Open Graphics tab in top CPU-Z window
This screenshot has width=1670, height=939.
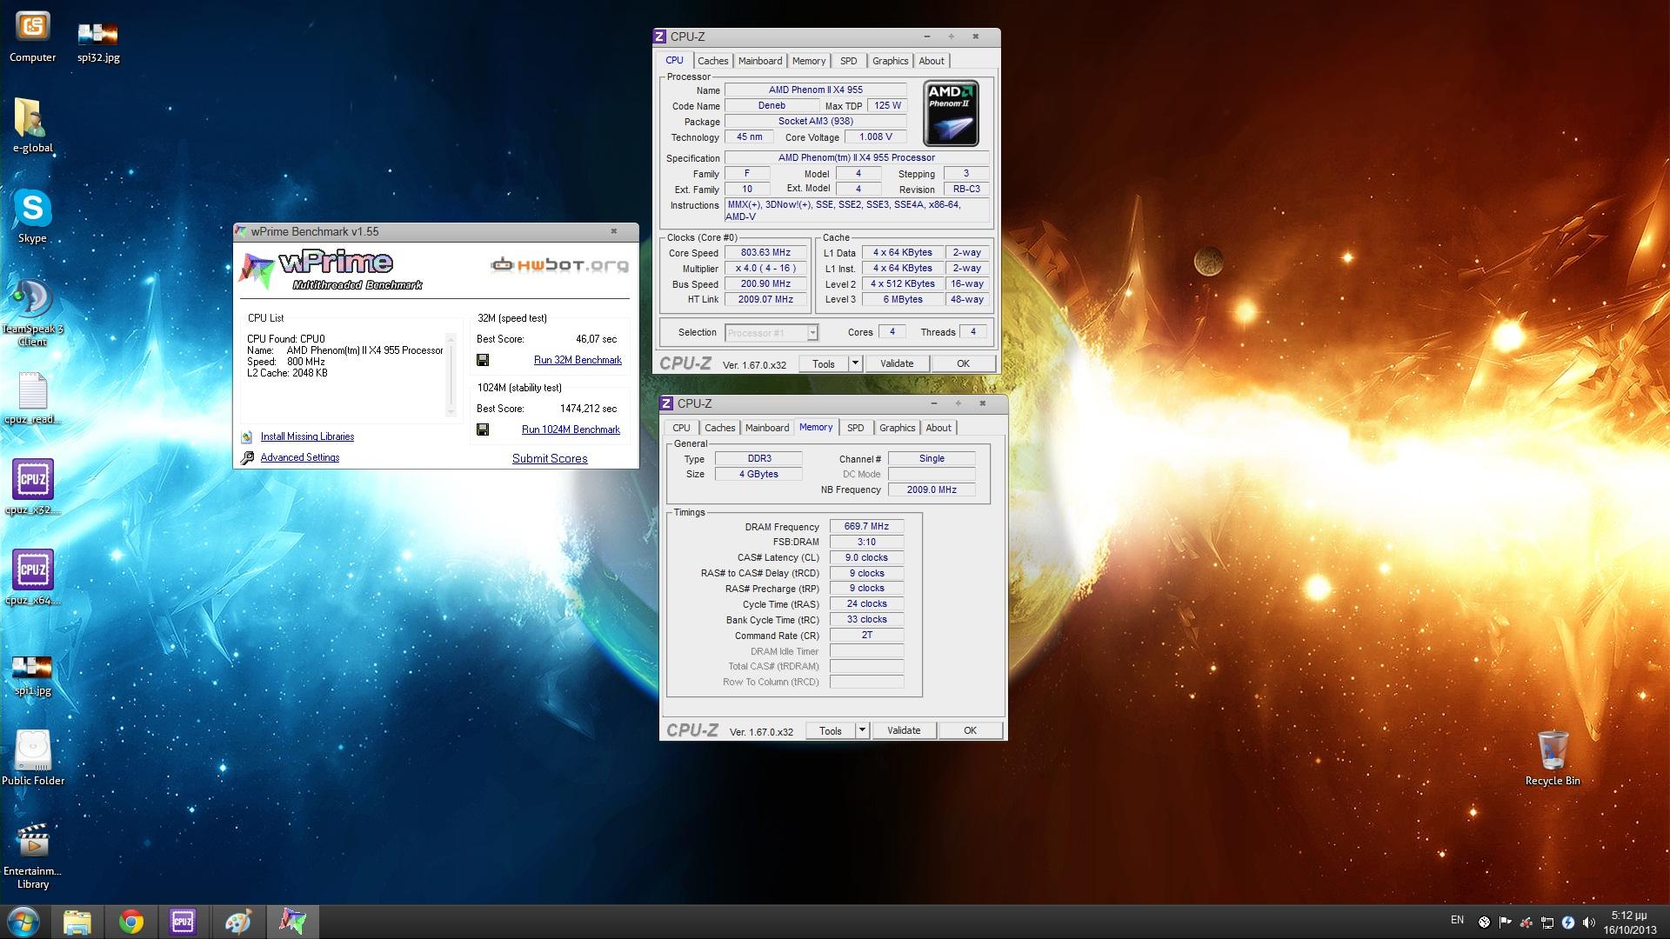point(890,61)
